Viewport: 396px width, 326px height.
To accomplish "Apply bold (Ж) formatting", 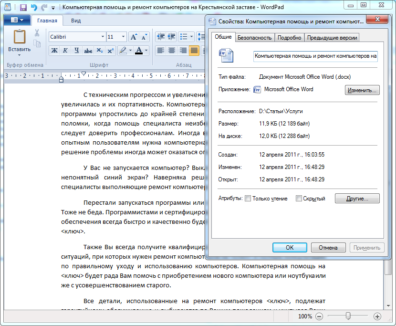I will (54, 50).
